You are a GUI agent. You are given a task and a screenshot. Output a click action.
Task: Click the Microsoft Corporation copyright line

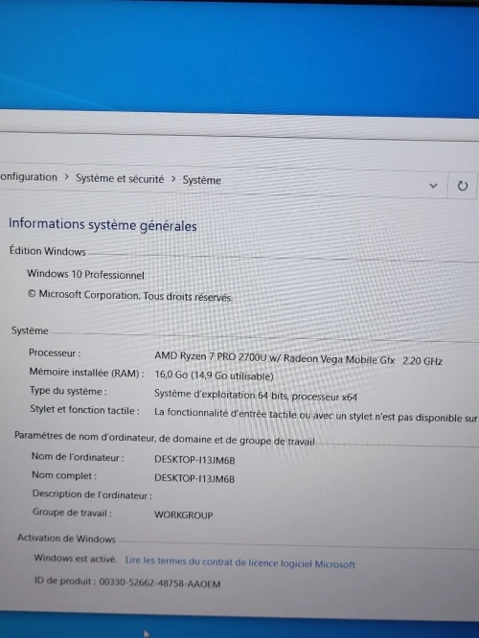click(x=130, y=295)
